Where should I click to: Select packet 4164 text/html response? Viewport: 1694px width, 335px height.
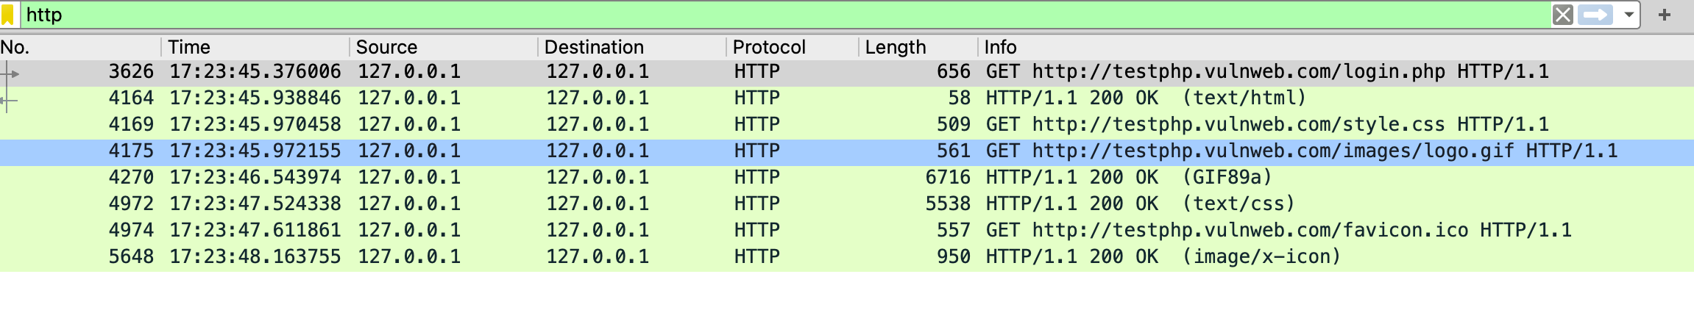tap(847, 98)
